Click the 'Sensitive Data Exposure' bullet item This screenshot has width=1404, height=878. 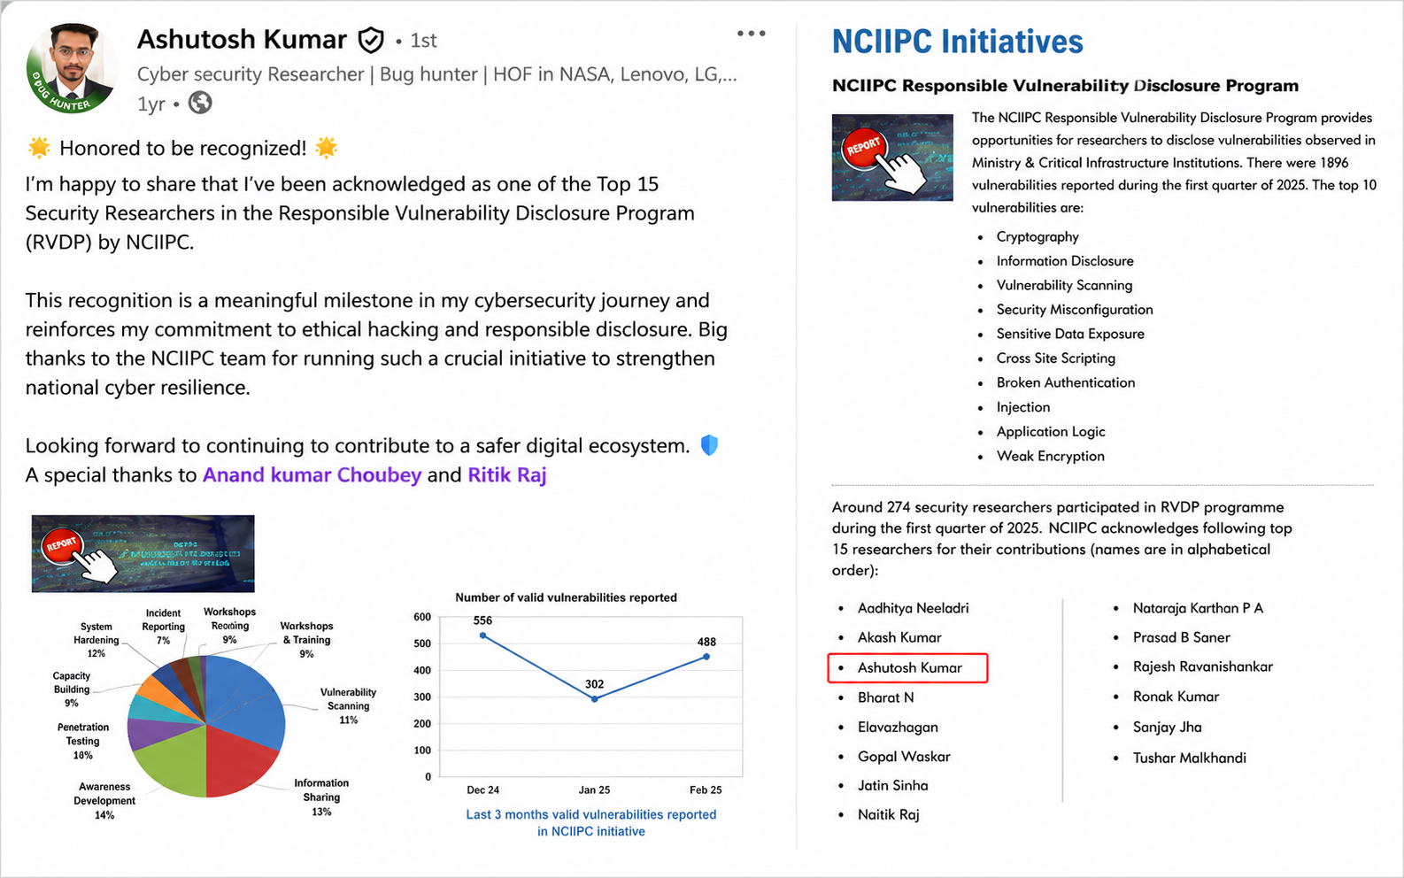1070,334
